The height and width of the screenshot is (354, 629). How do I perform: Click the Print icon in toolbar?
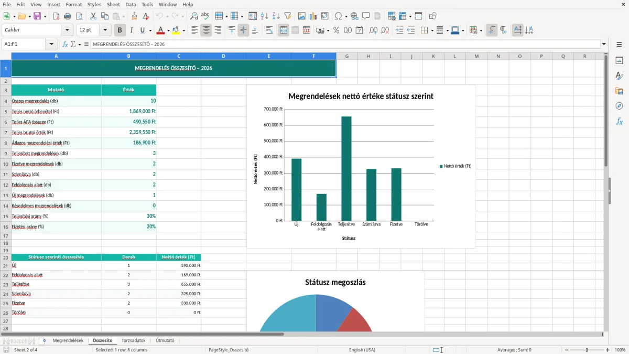click(68, 16)
